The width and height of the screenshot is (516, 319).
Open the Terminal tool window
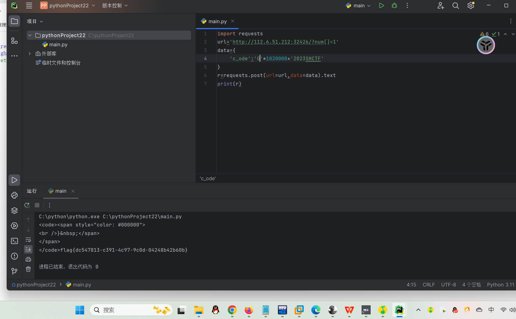pos(14,241)
